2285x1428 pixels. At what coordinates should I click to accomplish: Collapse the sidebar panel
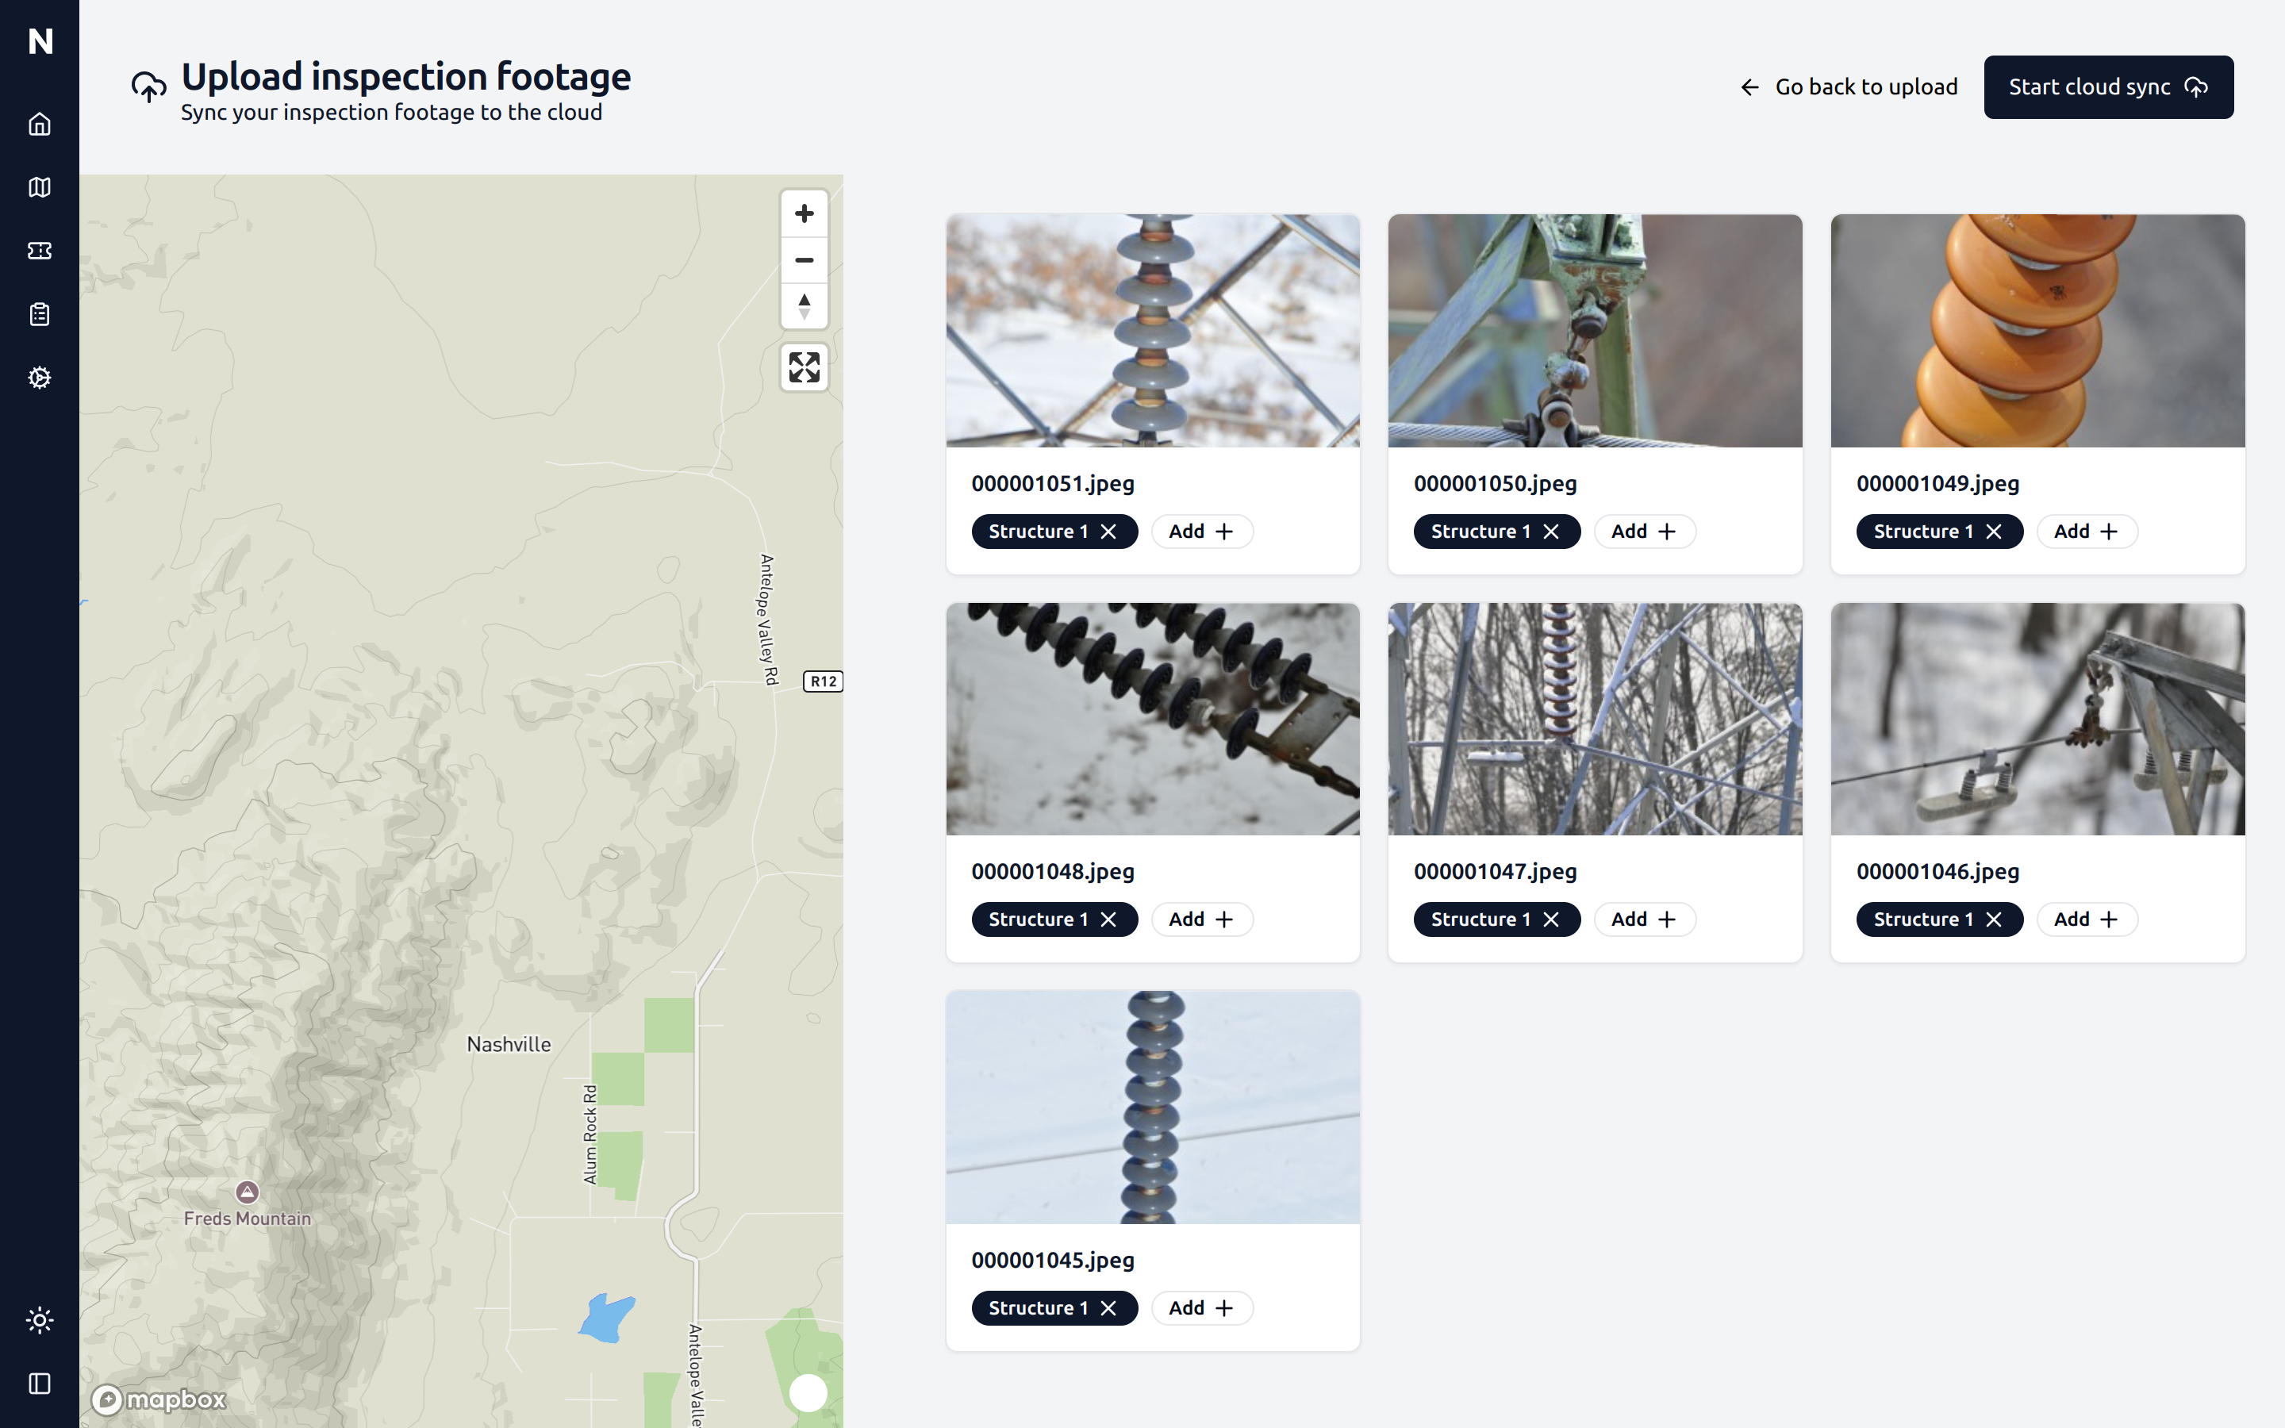40,1383
